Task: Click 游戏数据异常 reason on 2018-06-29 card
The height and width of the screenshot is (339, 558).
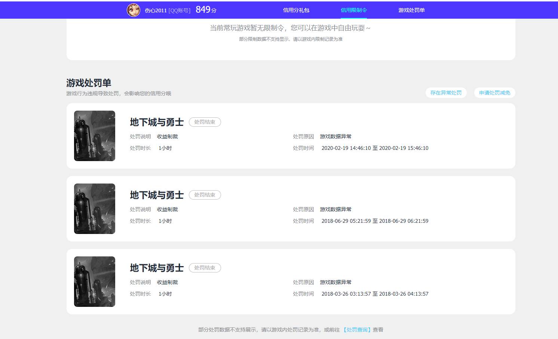Action: [335, 209]
